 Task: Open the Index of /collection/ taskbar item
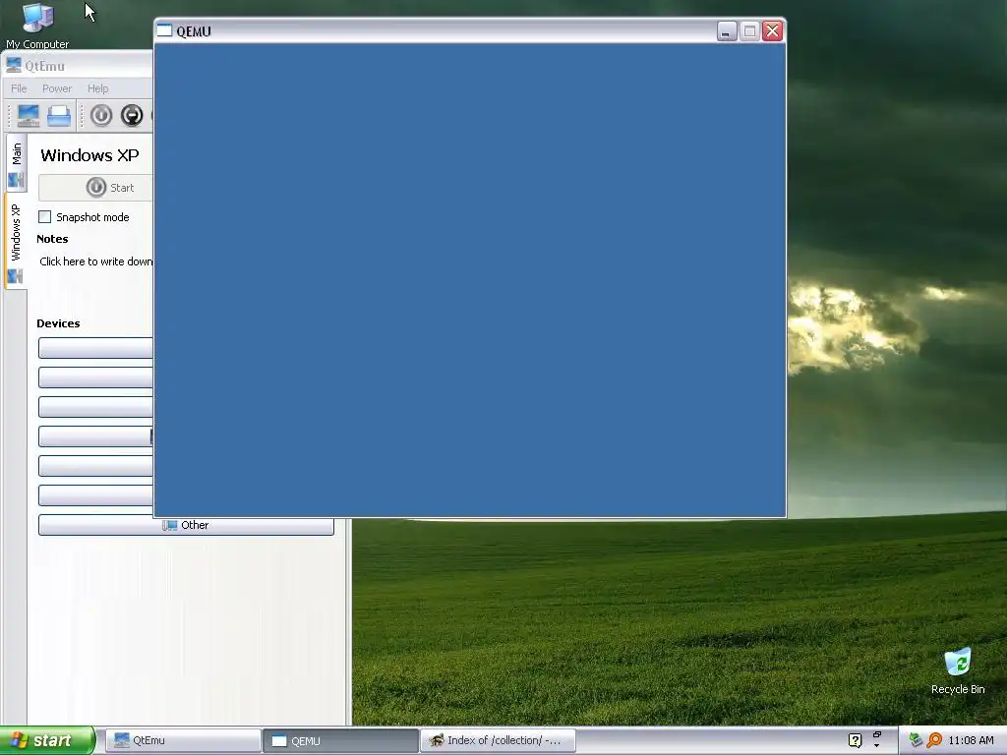click(x=499, y=740)
